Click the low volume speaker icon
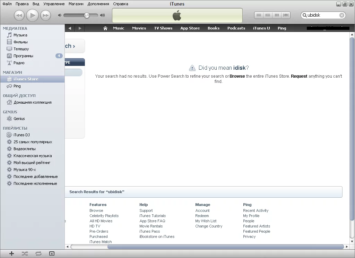355x258 pixels. tap(60, 15)
